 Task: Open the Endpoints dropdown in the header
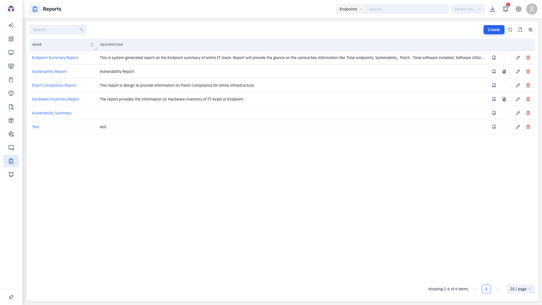pyautogui.click(x=351, y=9)
